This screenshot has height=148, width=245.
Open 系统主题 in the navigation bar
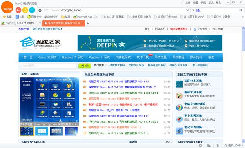tap(160, 57)
